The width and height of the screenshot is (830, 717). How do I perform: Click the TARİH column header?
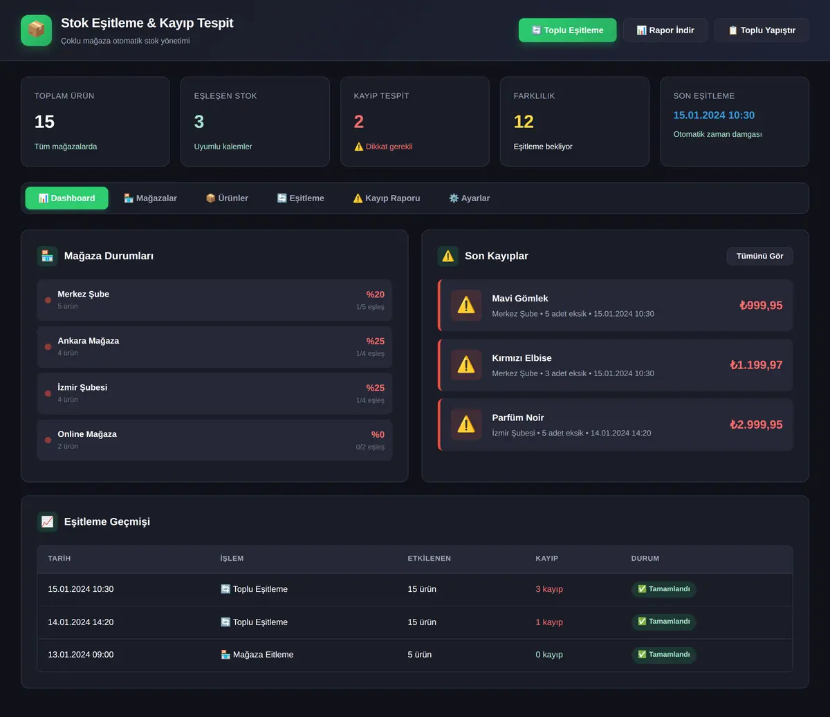point(59,559)
